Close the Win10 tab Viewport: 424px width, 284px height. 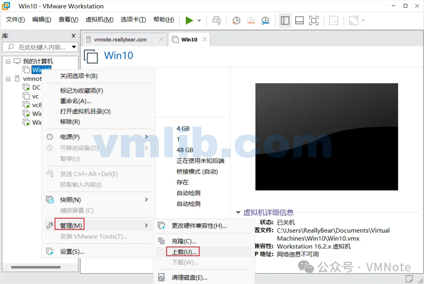tap(205, 39)
